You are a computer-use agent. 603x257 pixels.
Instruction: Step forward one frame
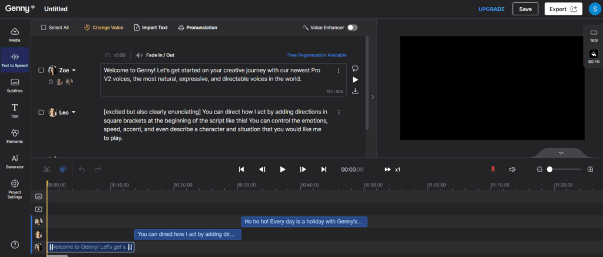coord(303,169)
